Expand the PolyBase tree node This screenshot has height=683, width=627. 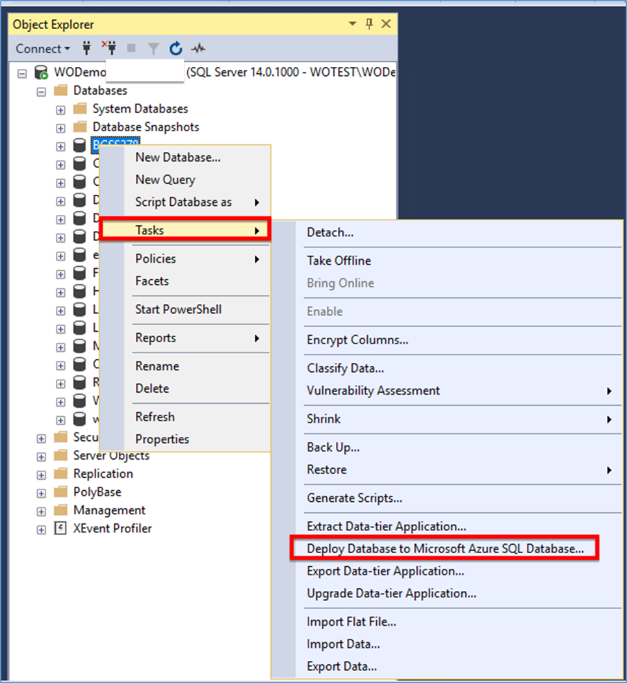[x=41, y=491]
